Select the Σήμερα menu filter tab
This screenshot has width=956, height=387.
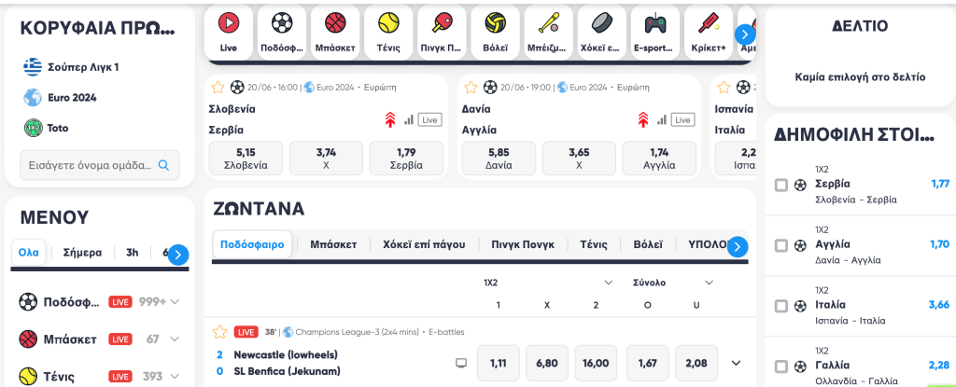pos(82,253)
